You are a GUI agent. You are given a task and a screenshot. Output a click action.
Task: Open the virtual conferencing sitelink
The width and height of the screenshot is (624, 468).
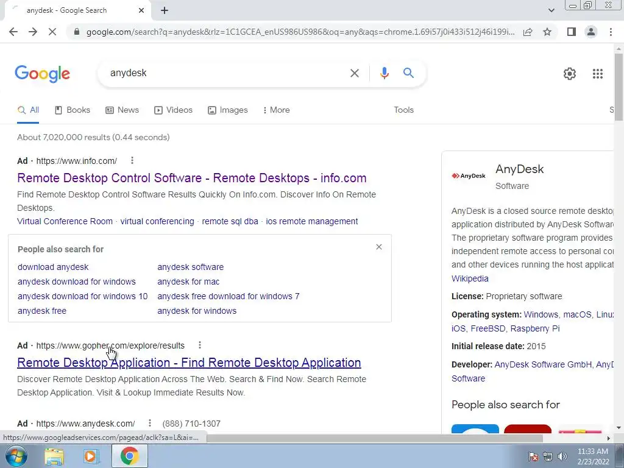157,221
